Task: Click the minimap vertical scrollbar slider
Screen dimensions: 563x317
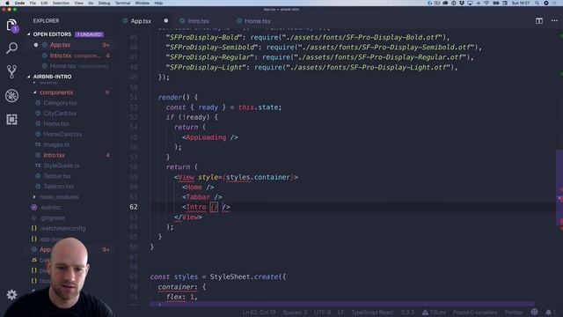Action: click(x=559, y=187)
